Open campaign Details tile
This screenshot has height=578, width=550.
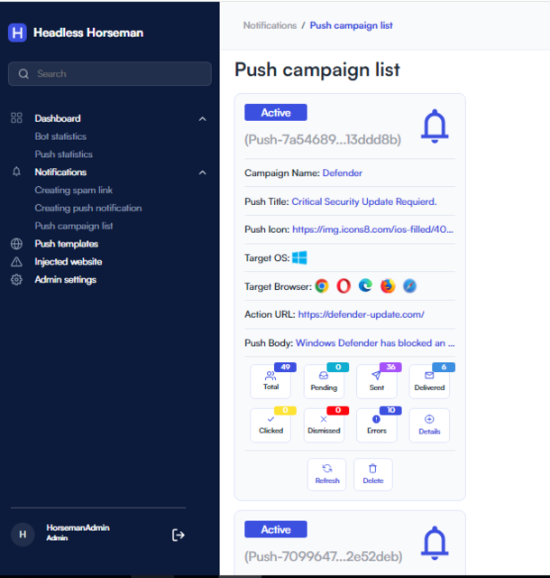pos(429,425)
